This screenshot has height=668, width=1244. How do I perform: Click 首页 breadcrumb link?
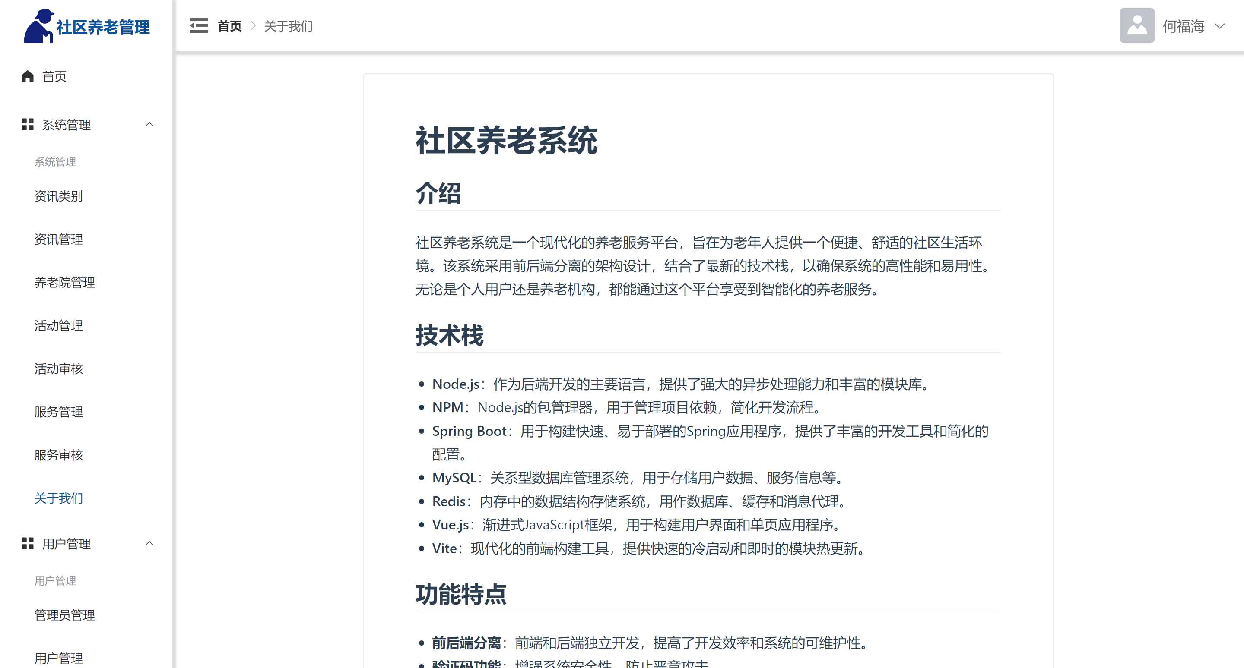click(x=229, y=26)
